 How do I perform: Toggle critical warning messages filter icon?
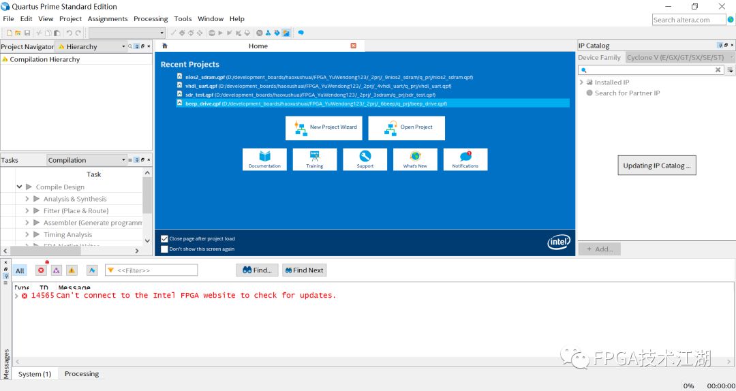(x=57, y=270)
